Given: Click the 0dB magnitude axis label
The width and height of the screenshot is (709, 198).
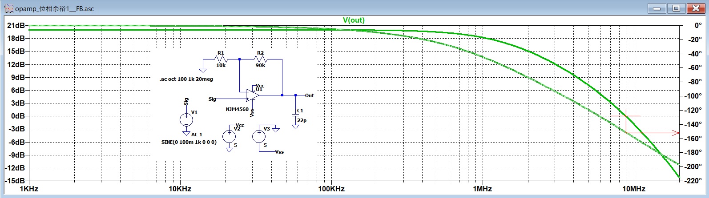Looking at the screenshot, I should coord(18,116).
